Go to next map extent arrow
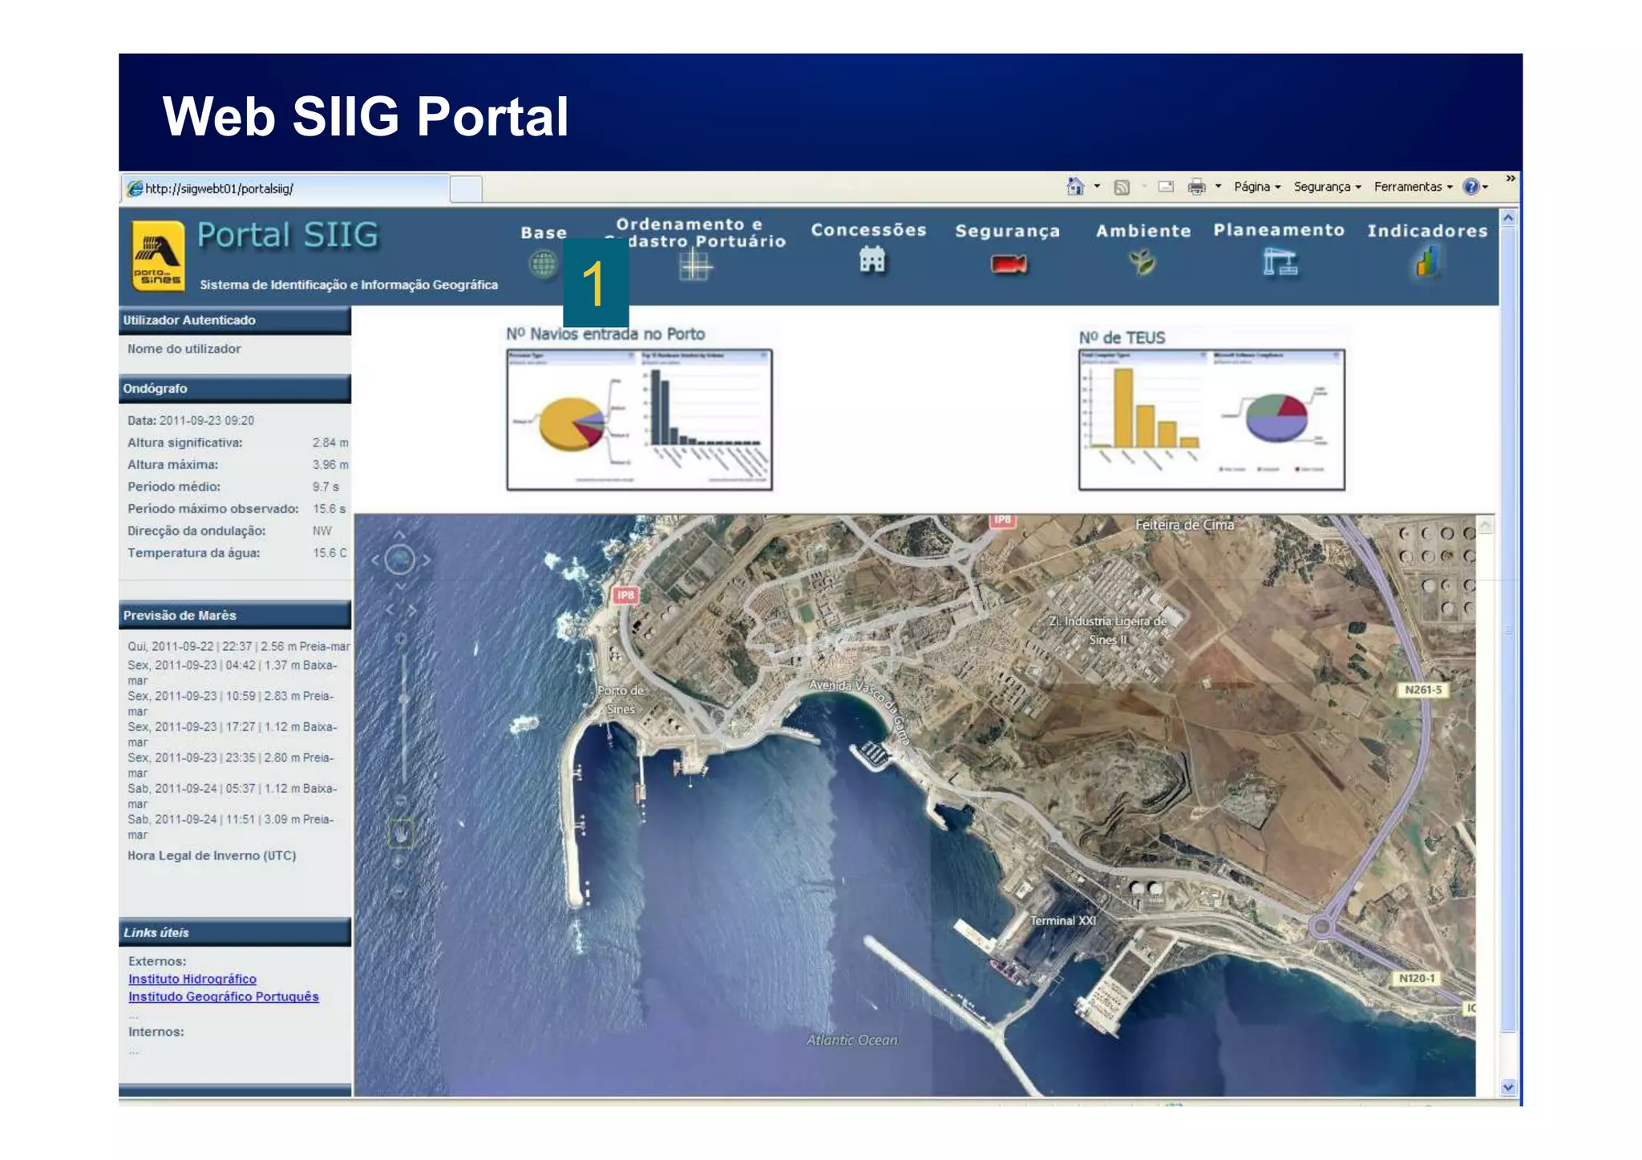This screenshot has height=1160, width=1642. pos(411,611)
